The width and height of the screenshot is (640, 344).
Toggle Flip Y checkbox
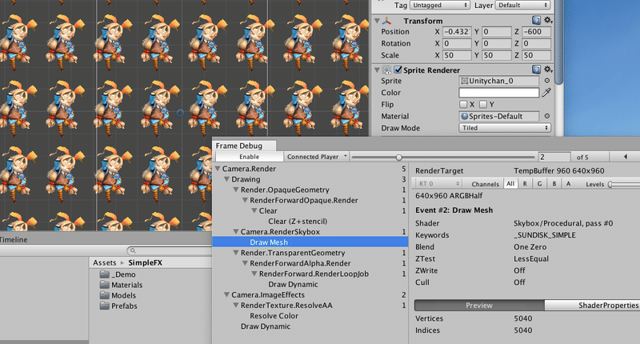click(x=483, y=105)
